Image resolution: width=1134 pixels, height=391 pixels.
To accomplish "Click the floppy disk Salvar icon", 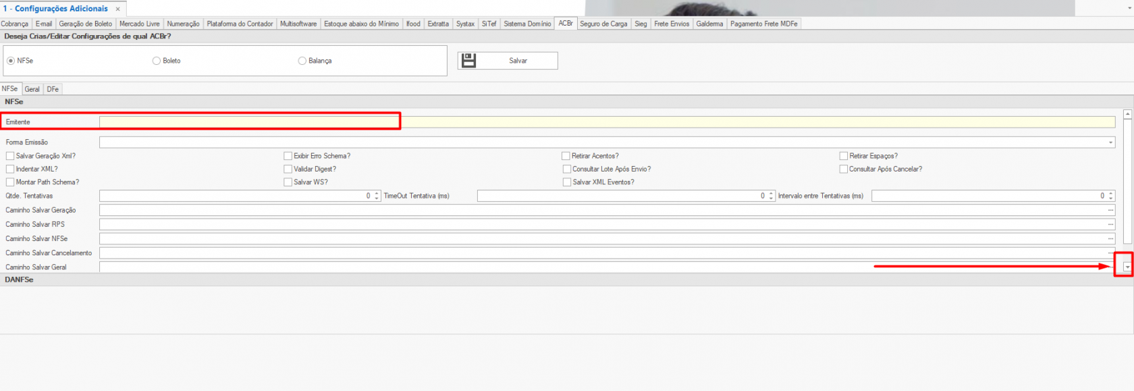I will click(468, 61).
